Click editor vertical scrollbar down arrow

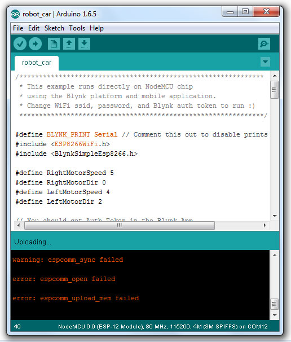[275, 216]
